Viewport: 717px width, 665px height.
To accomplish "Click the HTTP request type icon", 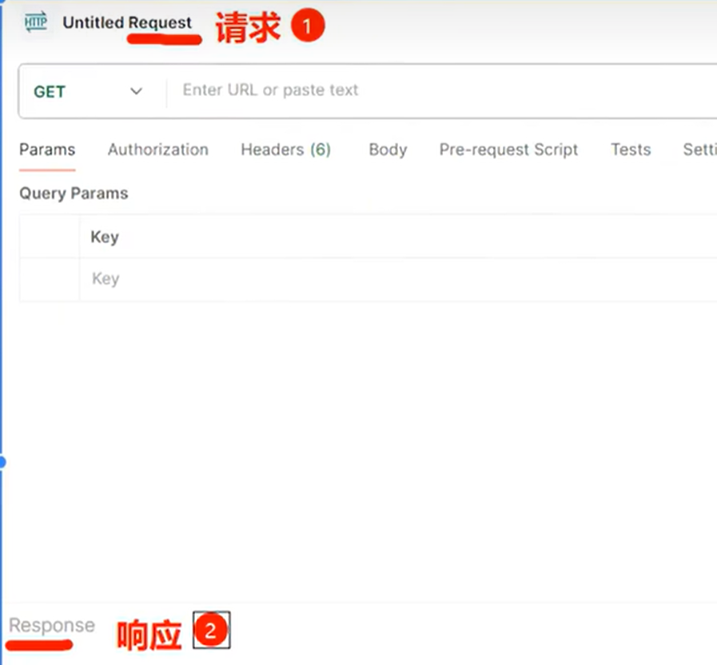I will 36,22.
